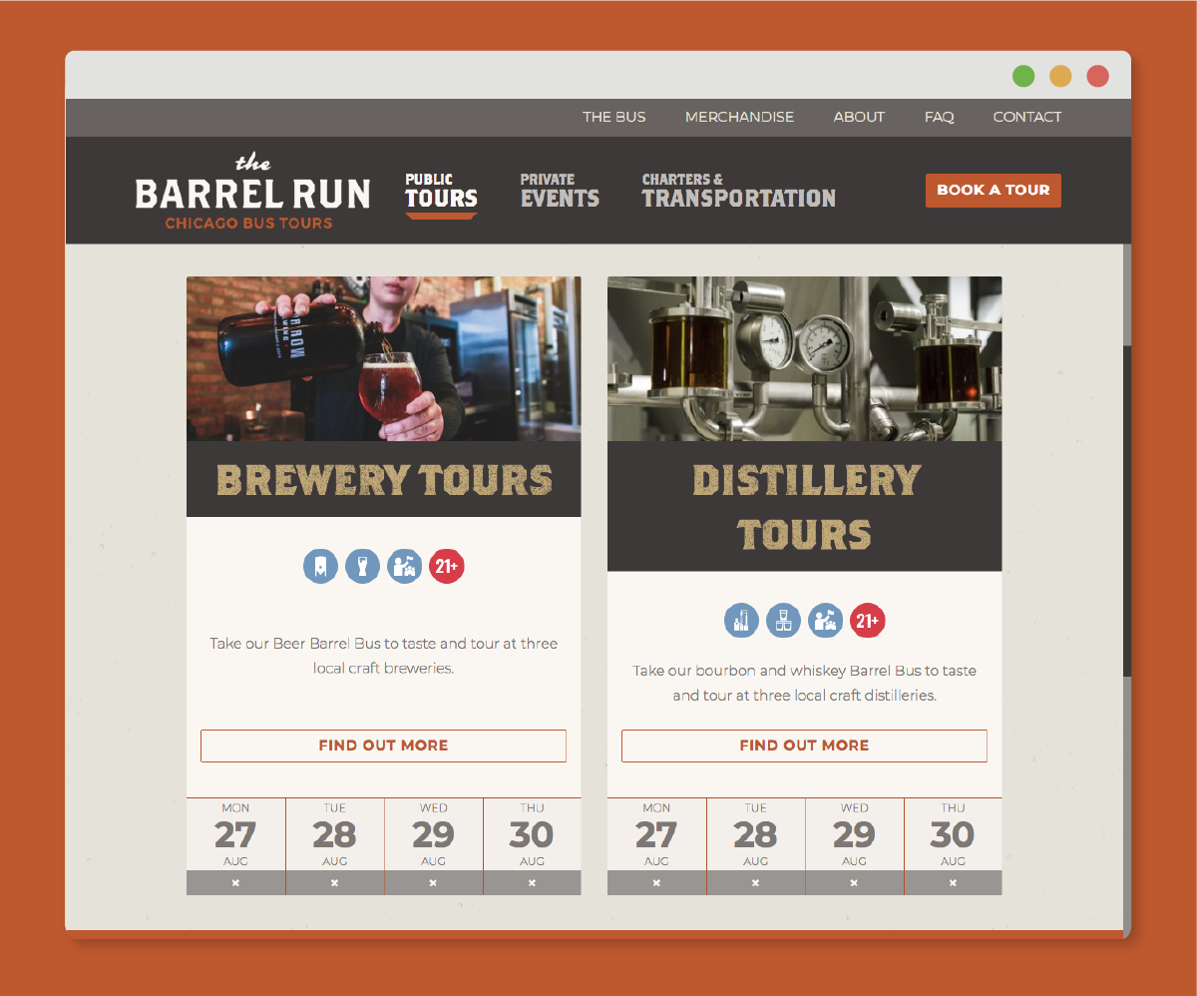The height and width of the screenshot is (996, 1197).
Task: Click the red 21+ badge under Brewery Tours
Action: tap(446, 566)
